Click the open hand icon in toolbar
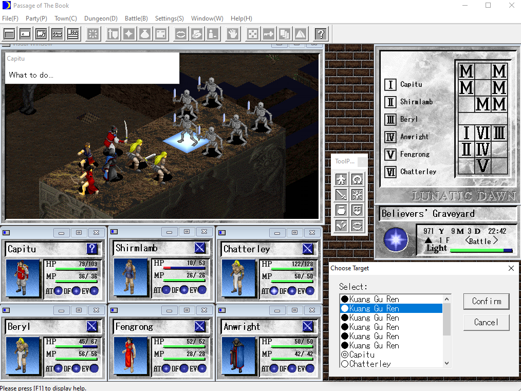Image resolution: width=521 pixels, height=391 pixels. point(233,34)
